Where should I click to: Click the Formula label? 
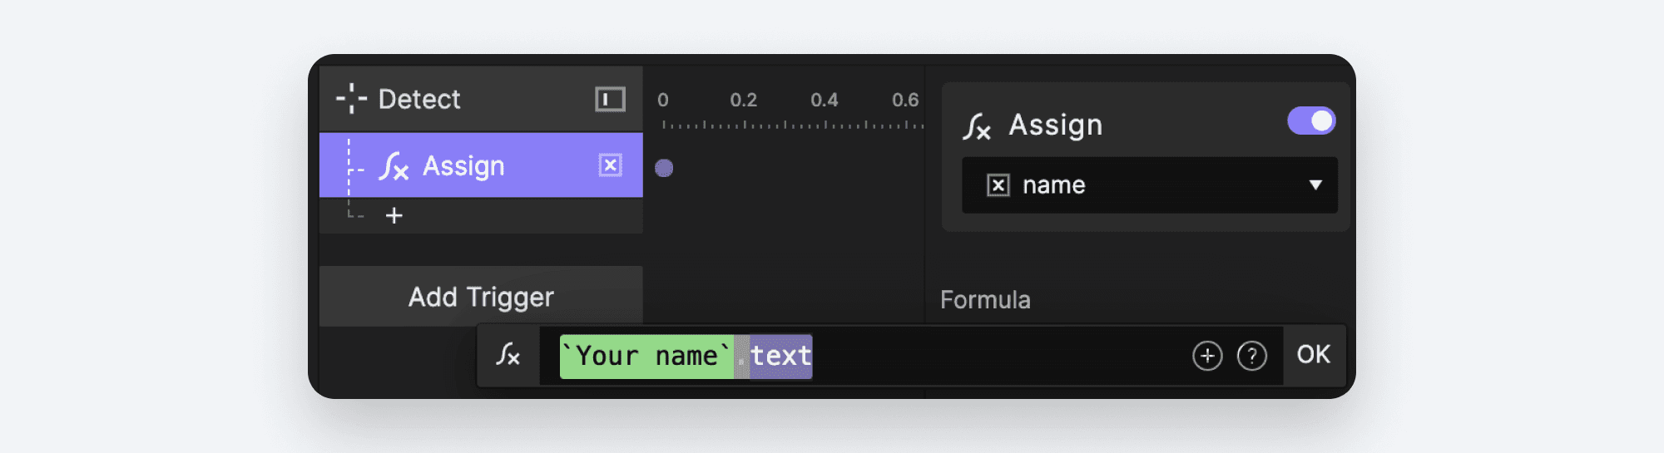(x=985, y=299)
